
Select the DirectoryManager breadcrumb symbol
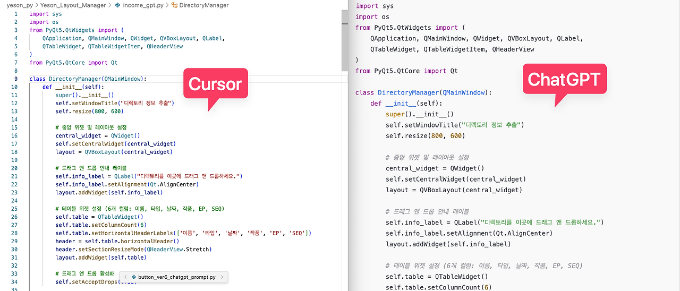204,5
